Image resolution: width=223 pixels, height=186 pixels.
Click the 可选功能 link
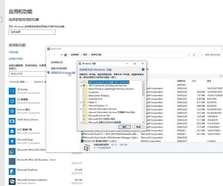click(13, 52)
